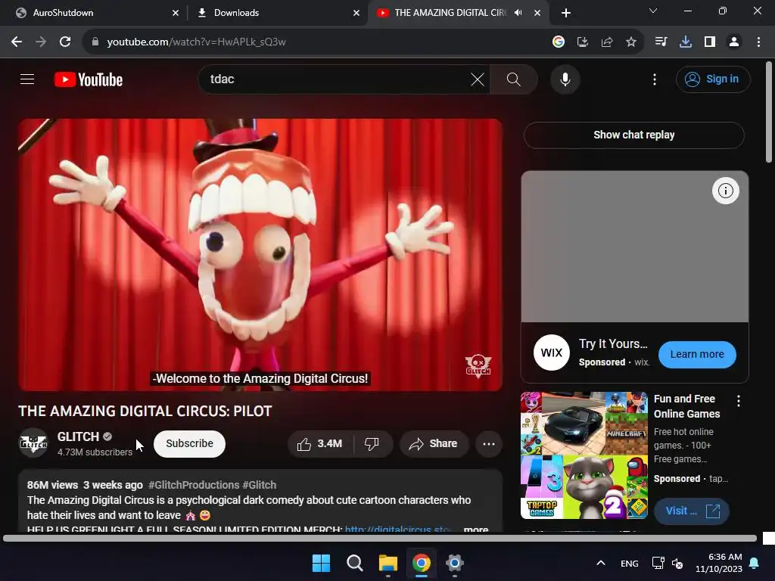Open taskbar Search
This screenshot has height=581, width=775.
pyautogui.click(x=354, y=563)
